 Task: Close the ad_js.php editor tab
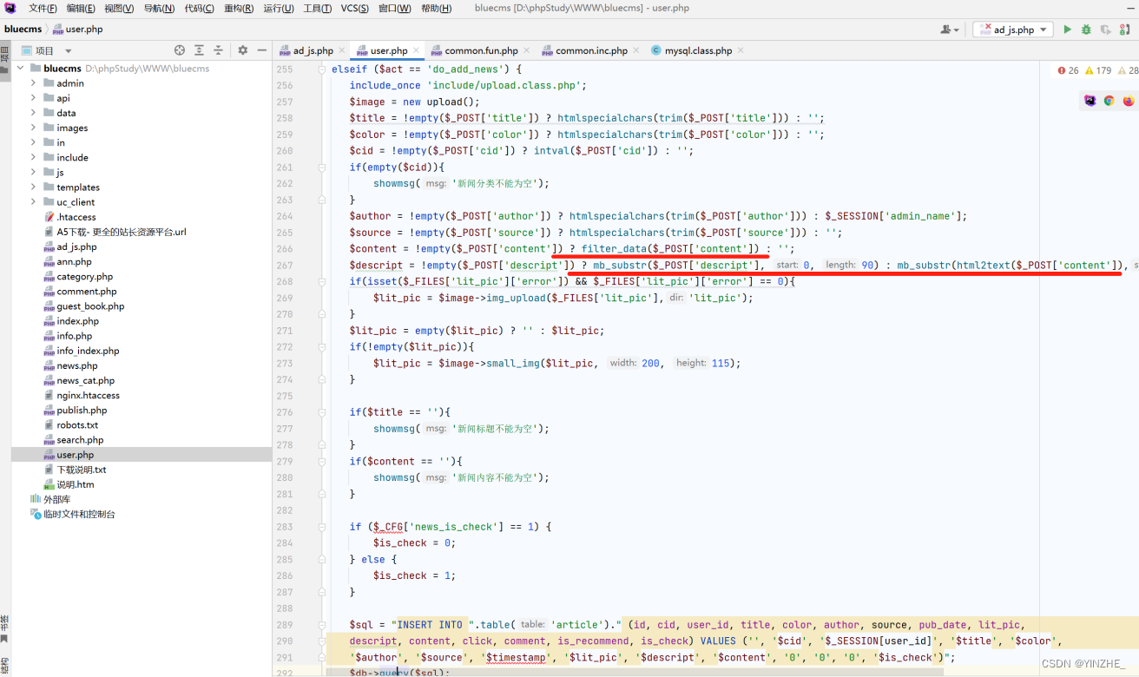pos(341,51)
